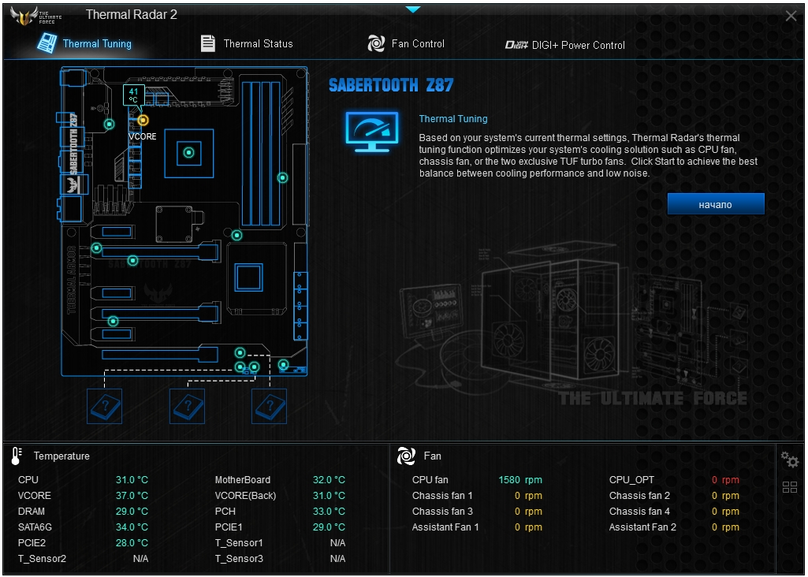Image resolution: width=808 pixels, height=577 pixels.
Task: Click the Thermal Tuning tab's blue icon
Action: coord(47,43)
